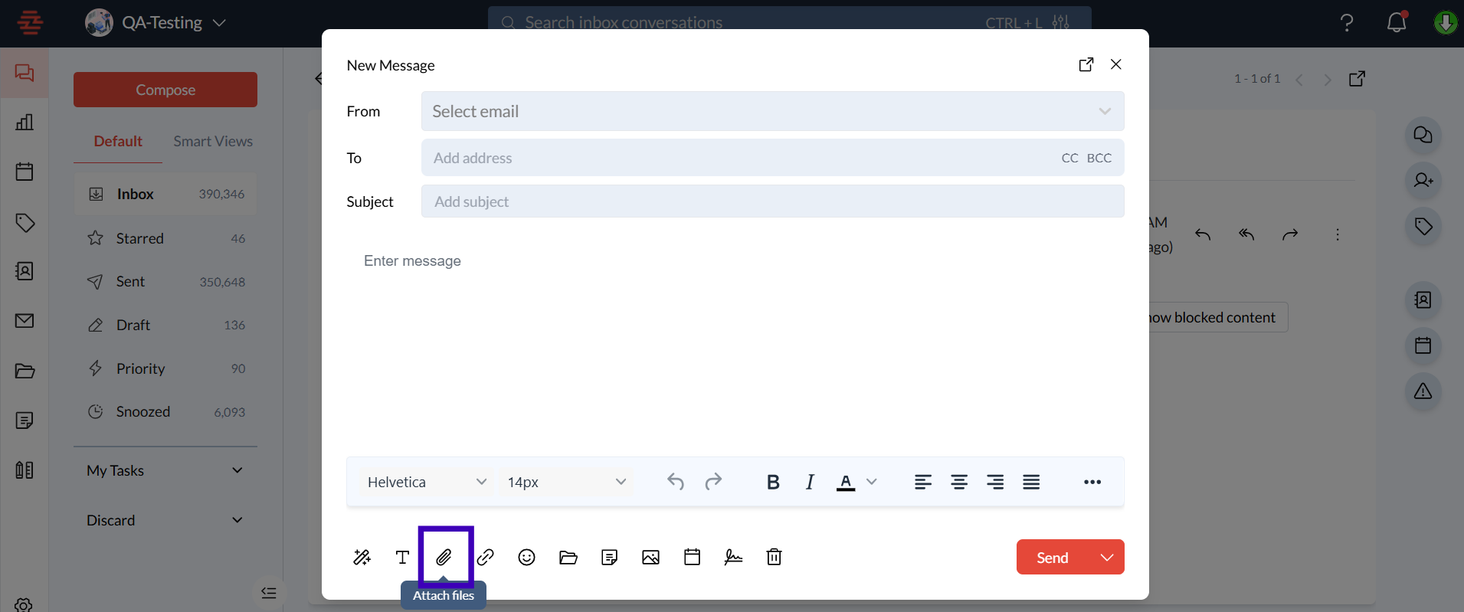Viewport: 1464px width, 612px height.
Task: Choose the Helvetica font dropdown
Action: (x=427, y=482)
